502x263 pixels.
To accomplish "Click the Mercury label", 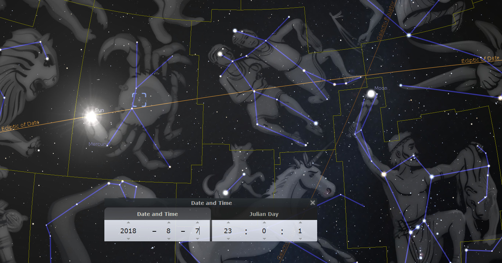I will click(x=98, y=144).
